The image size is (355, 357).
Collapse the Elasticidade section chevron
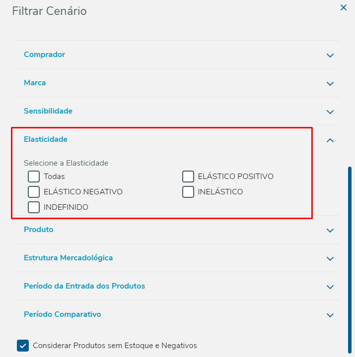click(x=330, y=140)
